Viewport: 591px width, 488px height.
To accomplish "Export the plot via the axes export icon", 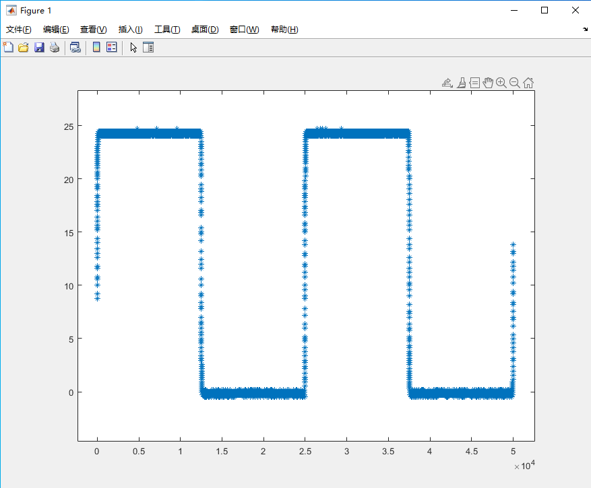I will click(446, 81).
